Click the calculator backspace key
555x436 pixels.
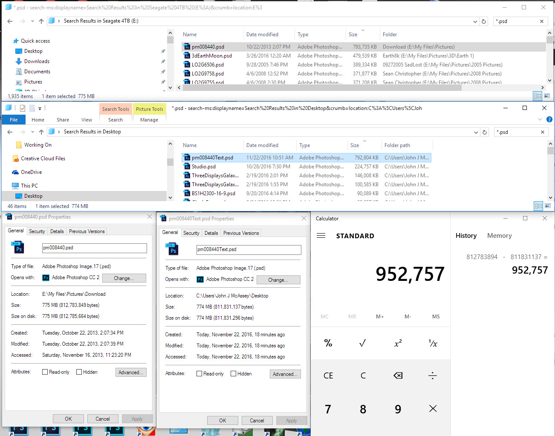pos(398,375)
